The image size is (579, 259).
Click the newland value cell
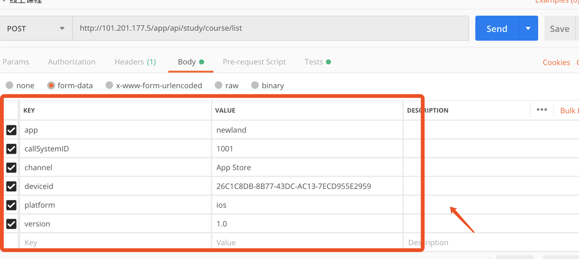coord(307,130)
